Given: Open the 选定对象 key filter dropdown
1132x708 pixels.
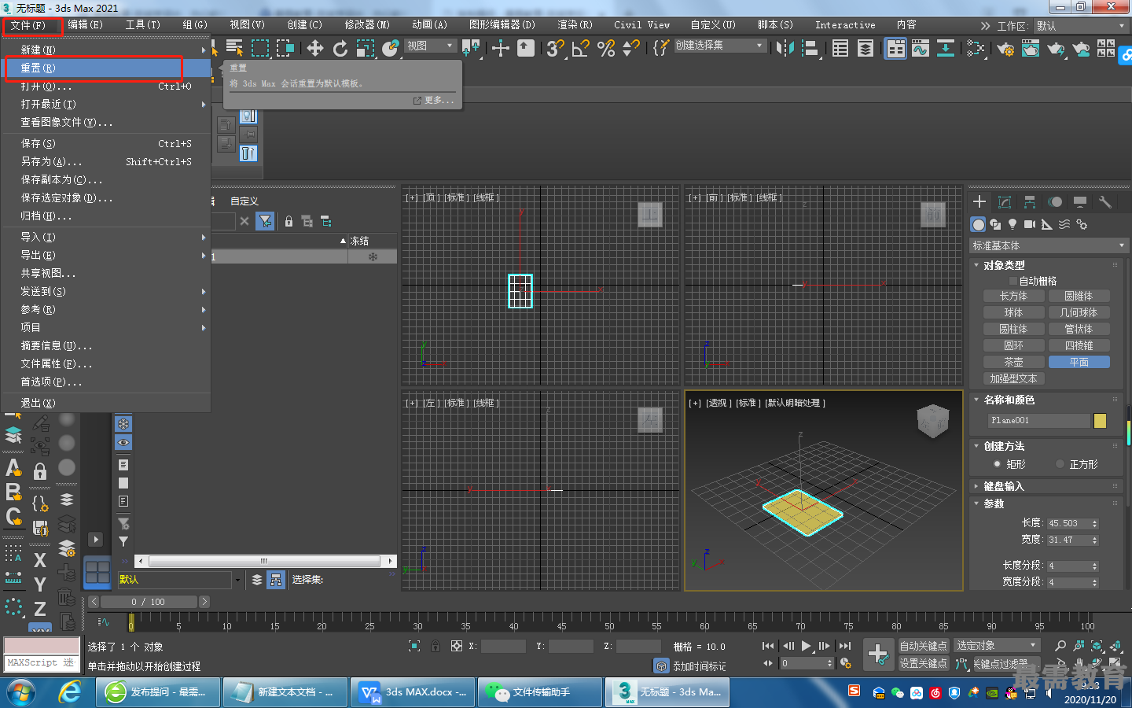Looking at the screenshot, I should (998, 646).
